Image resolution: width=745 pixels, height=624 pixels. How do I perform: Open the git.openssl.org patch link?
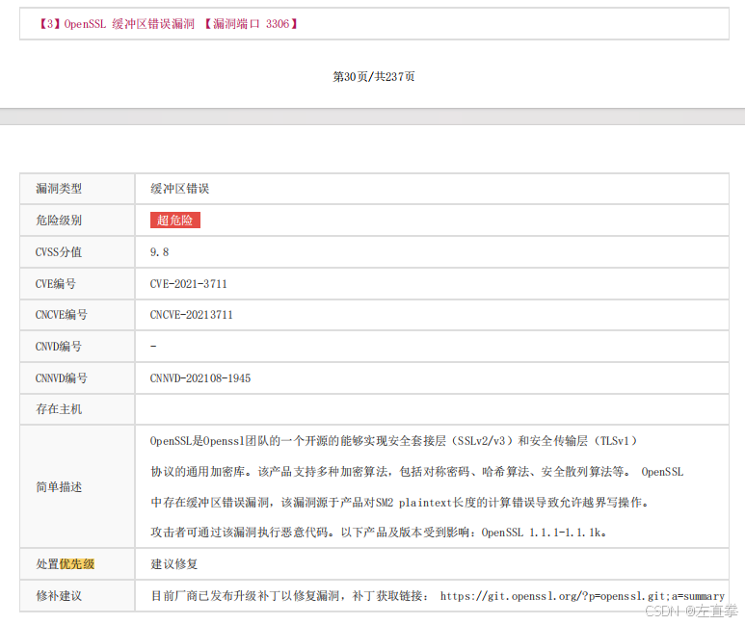(x=582, y=596)
